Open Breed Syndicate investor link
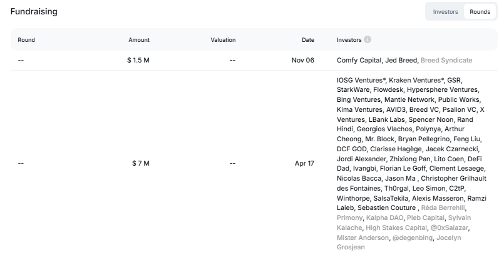The image size is (504, 265). pyautogui.click(x=446, y=61)
